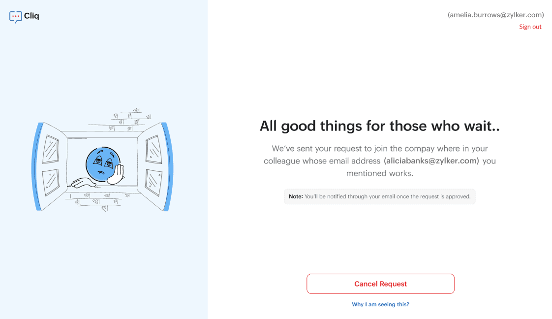This screenshot has height=319, width=552.
Task: Sign out of the account
Action: tap(530, 27)
